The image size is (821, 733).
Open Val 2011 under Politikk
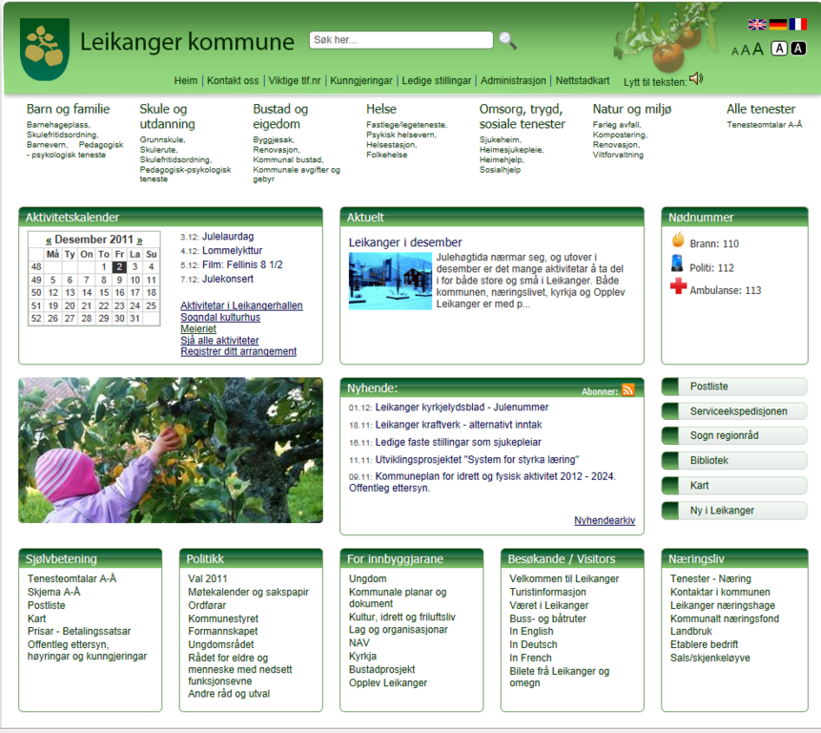point(207,578)
